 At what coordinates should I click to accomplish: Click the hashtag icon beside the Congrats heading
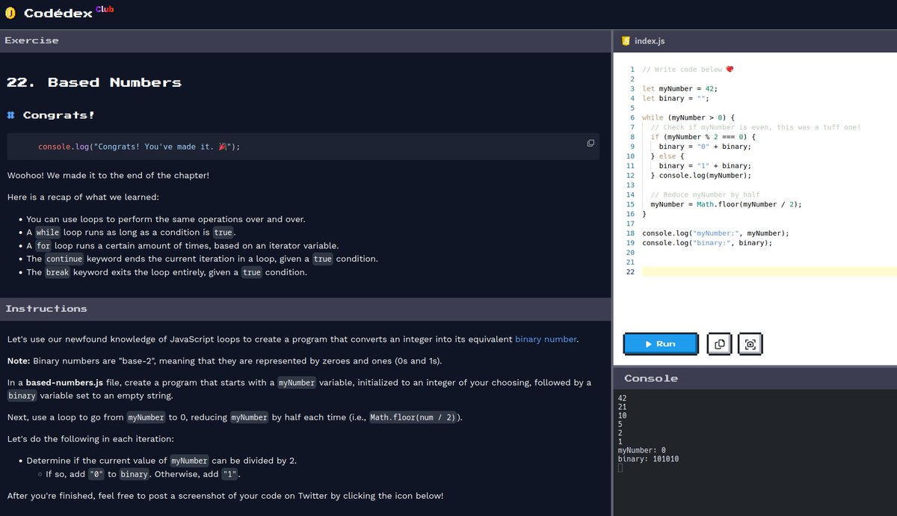10,114
